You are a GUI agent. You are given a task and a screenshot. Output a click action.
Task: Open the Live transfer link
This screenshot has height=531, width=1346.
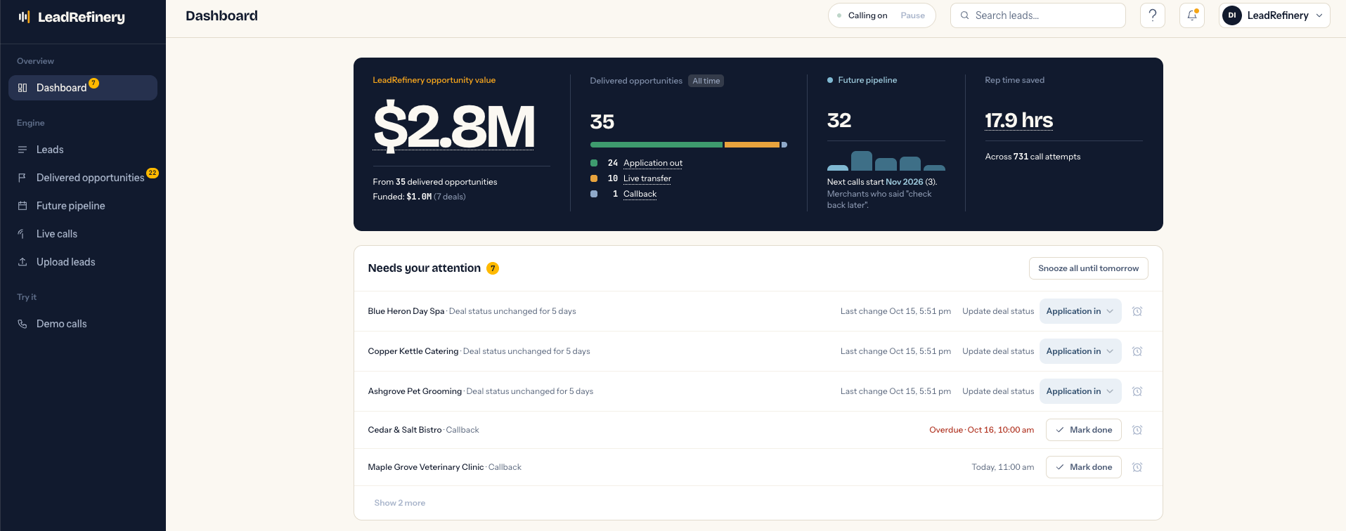[647, 178]
